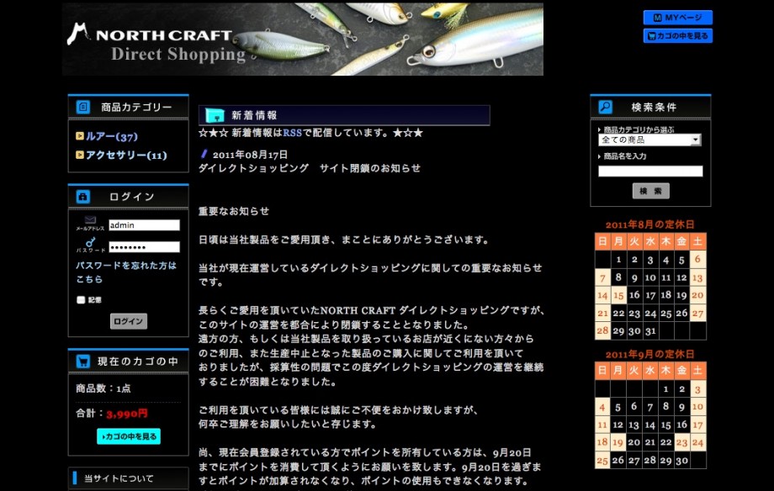Click the cart total 3,990円
Screen dimensions: 774x491
click(127, 414)
